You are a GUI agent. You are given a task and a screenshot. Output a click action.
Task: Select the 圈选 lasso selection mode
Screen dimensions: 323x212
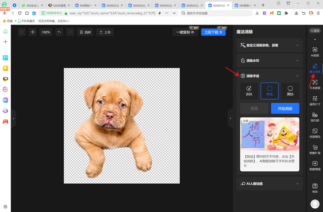(x=290, y=91)
